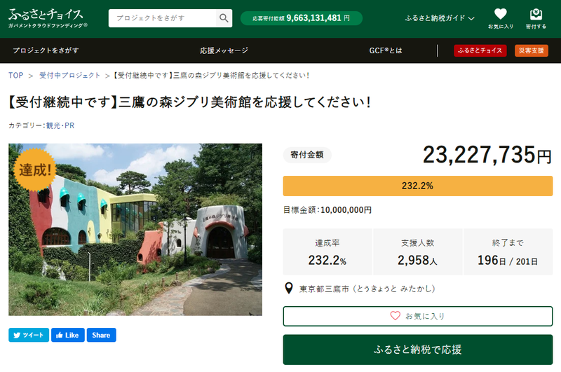
Task: Click the orange 災害支援 button
Action: coord(532,50)
